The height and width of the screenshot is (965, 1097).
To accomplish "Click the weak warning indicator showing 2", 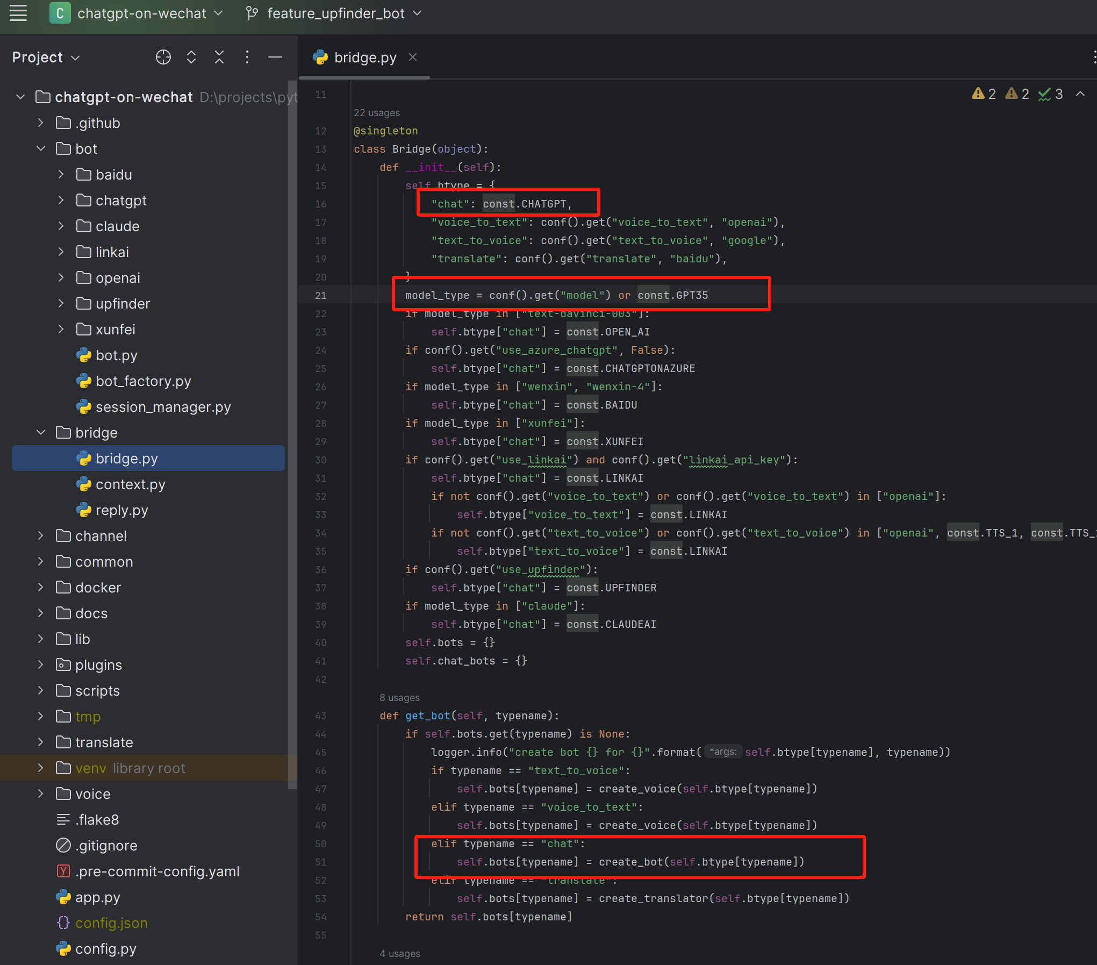I will click(1017, 94).
